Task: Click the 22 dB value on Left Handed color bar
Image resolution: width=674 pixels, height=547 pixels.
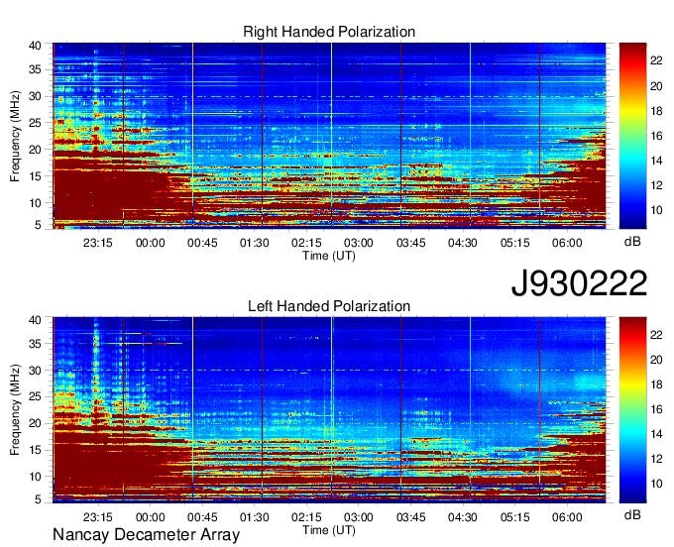Action: pyautogui.click(x=656, y=335)
